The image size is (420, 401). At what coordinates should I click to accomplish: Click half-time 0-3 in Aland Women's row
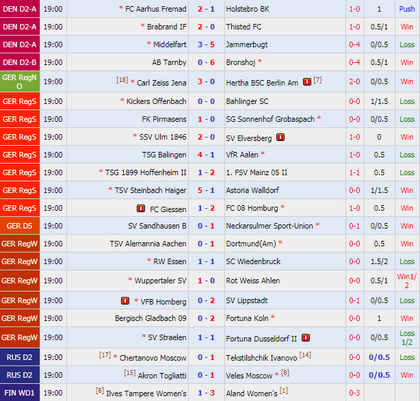(x=354, y=393)
